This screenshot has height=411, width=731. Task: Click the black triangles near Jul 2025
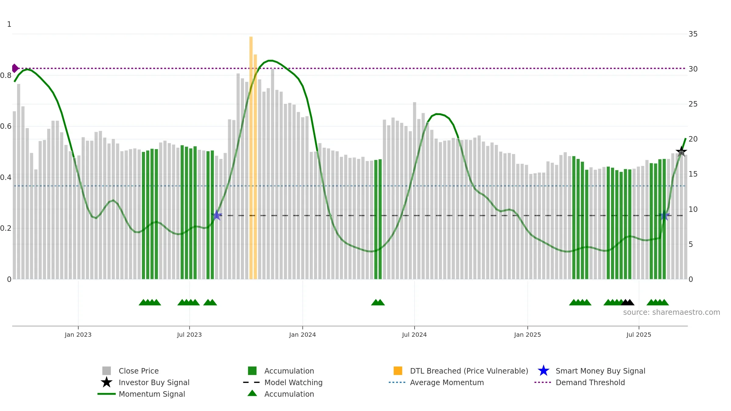tap(627, 302)
